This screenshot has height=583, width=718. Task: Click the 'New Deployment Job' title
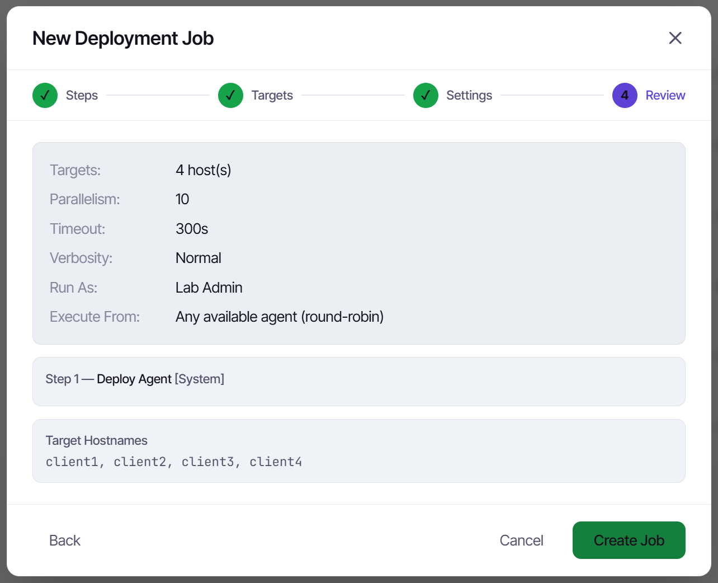pos(123,38)
